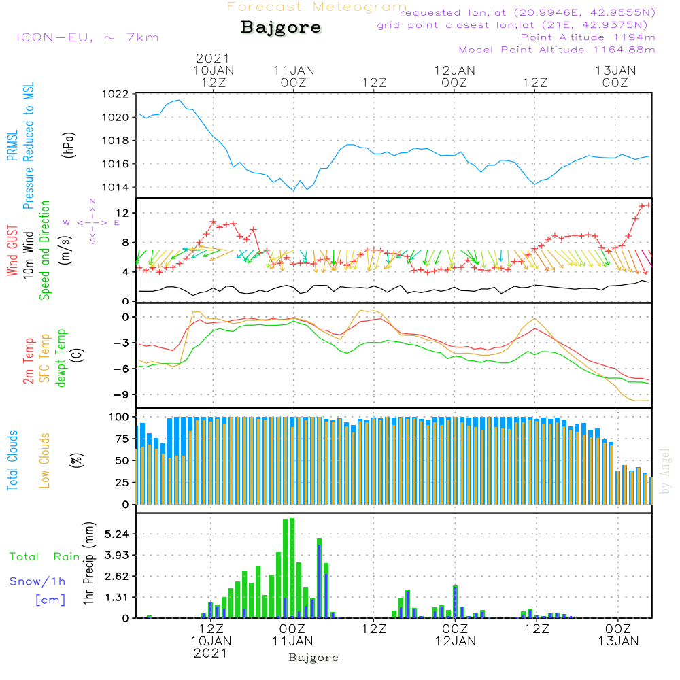Click the bold Bajgore title at top
This screenshot has width=680, height=680.
point(281,28)
